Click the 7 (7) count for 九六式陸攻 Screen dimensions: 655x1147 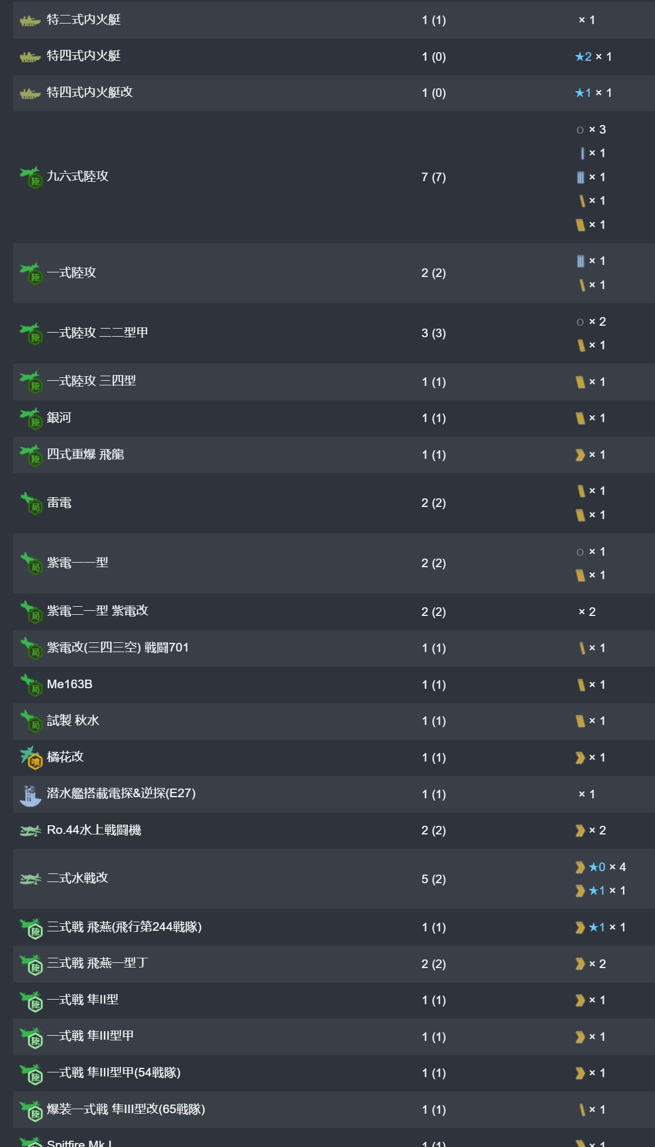tap(433, 177)
